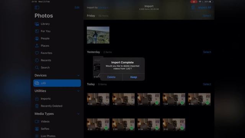Tap the red screen recording indicator
Screen dimensions: 245x138
(x=194, y=2)
